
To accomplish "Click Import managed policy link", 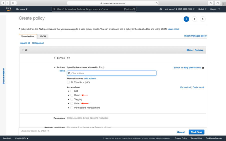I will point(195,36).
